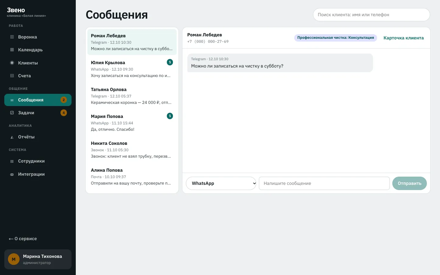440x275 pixels.
Task: Click the Отправить button
Action: tap(409, 183)
